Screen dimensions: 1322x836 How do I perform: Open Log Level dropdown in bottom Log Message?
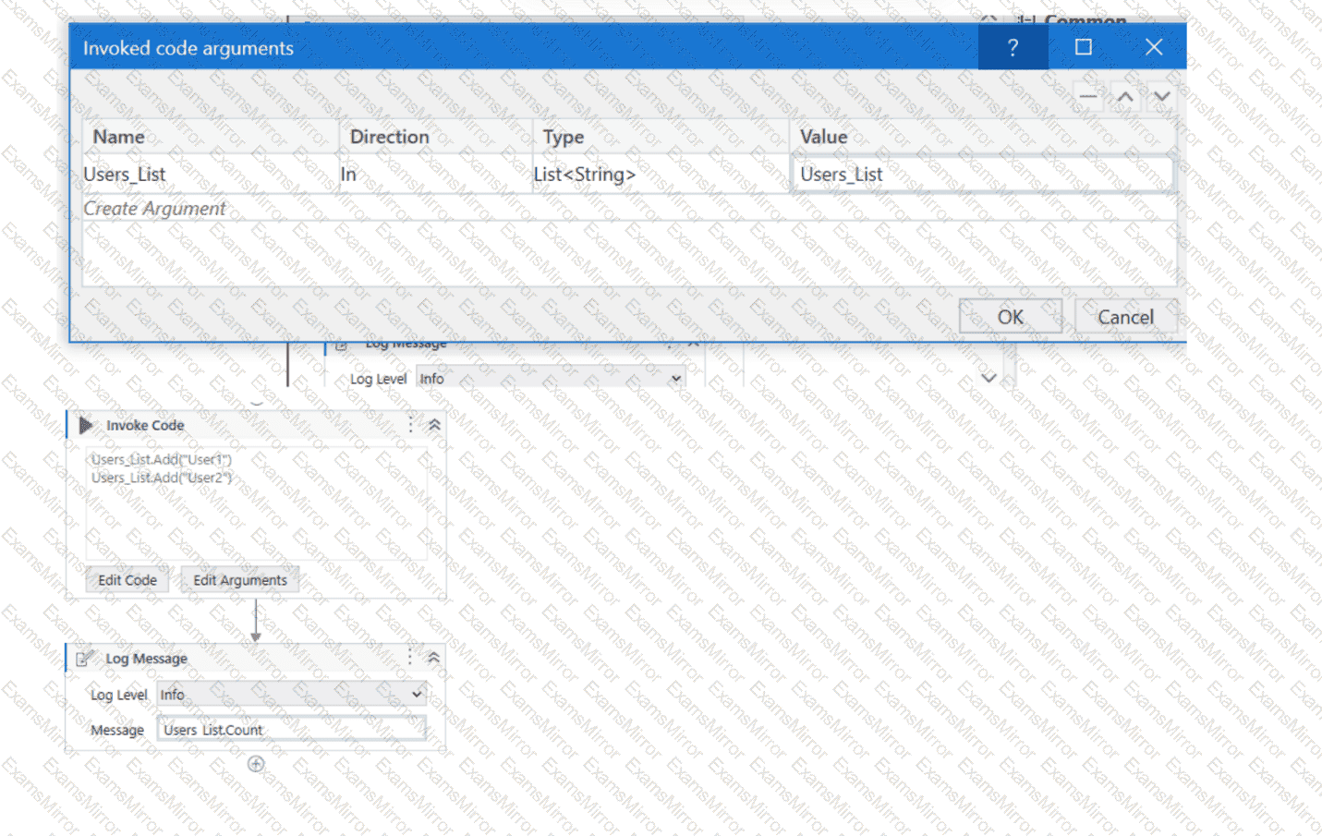(x=290, y=695)
